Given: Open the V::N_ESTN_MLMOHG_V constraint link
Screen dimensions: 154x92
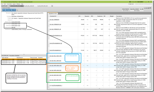Looking at the screenshot, I should [x=55, y=50].
